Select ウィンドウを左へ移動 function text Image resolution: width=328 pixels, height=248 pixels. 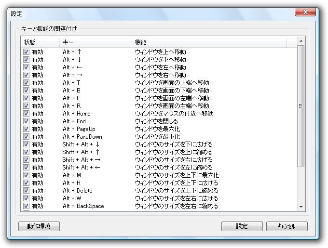(161, 67)
